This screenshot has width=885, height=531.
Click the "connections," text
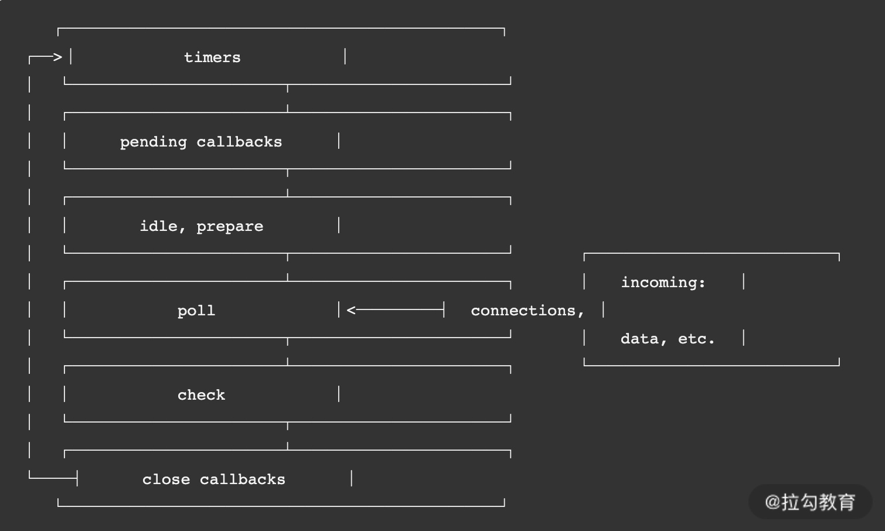[x=527, y=311]
